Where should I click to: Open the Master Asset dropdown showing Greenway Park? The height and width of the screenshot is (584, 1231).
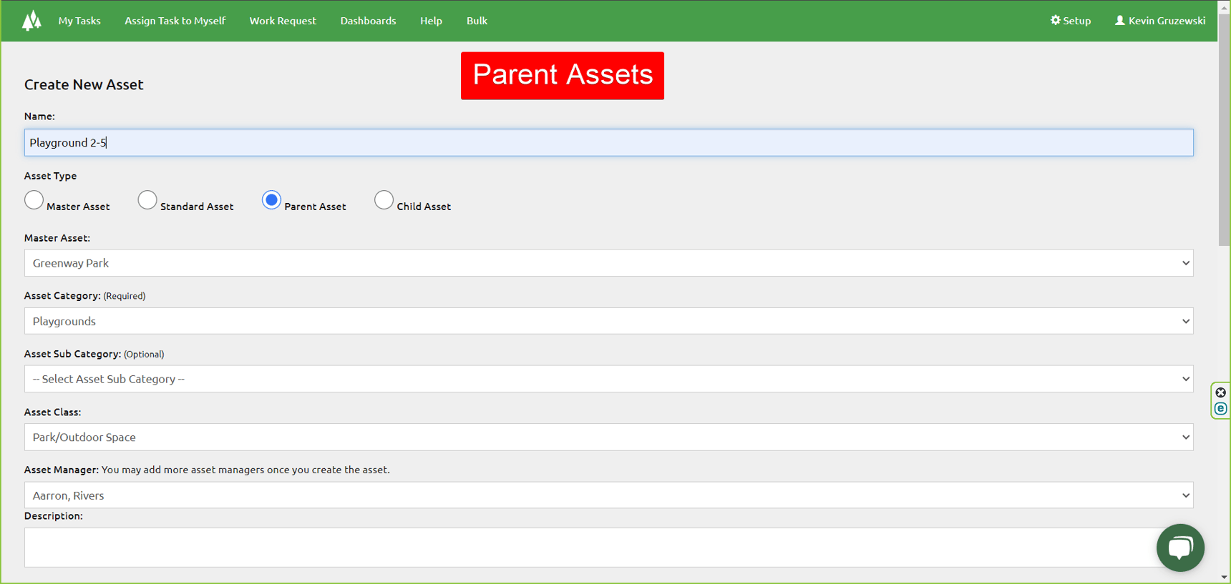pos(608,263)
